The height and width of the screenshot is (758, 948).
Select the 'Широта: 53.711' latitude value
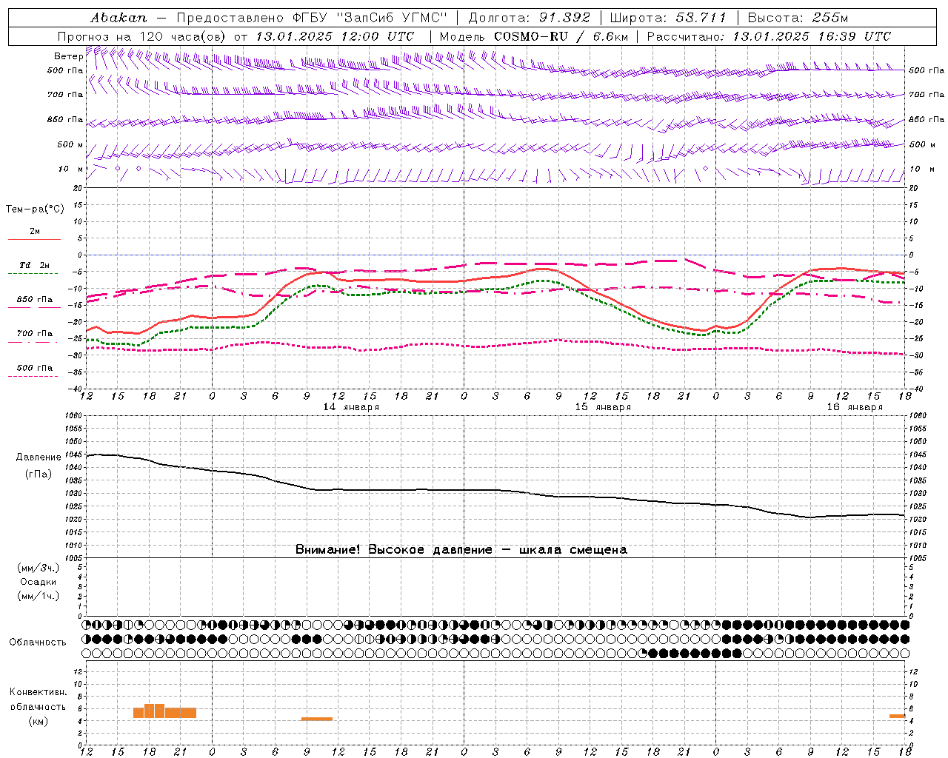tap(669, 18)
